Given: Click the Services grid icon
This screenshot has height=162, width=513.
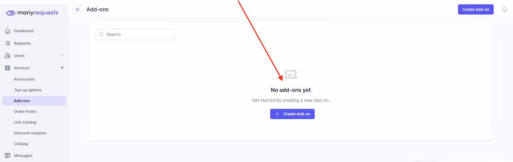Looking at the screenshot, I should click(8, 68).
